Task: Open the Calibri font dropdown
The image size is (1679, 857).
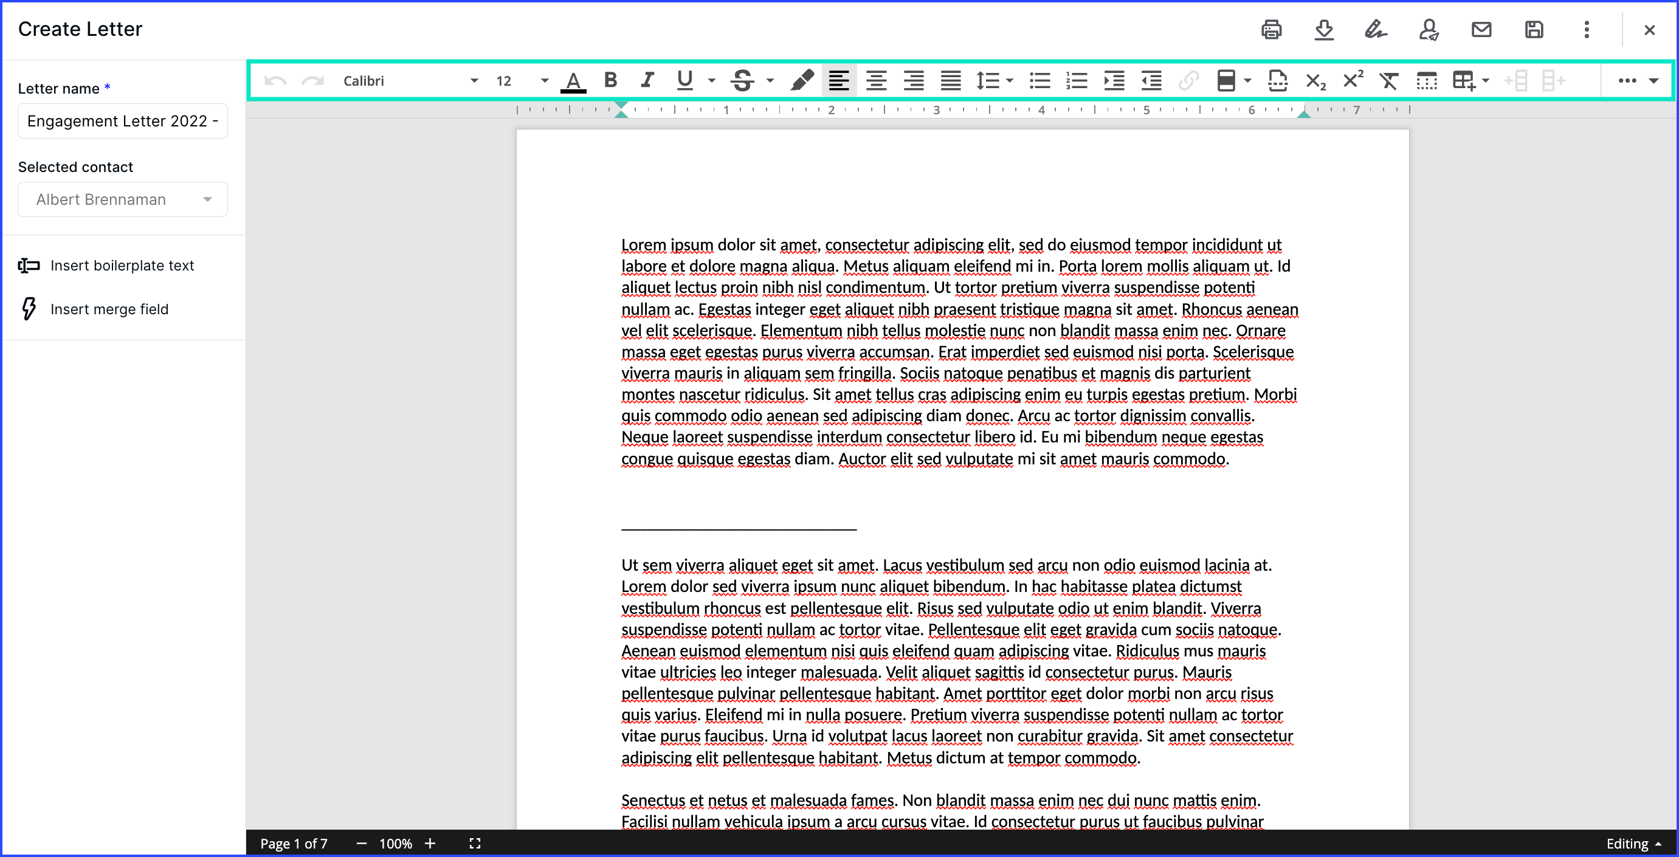Action: pyautogui.click(x=473, y=80)
